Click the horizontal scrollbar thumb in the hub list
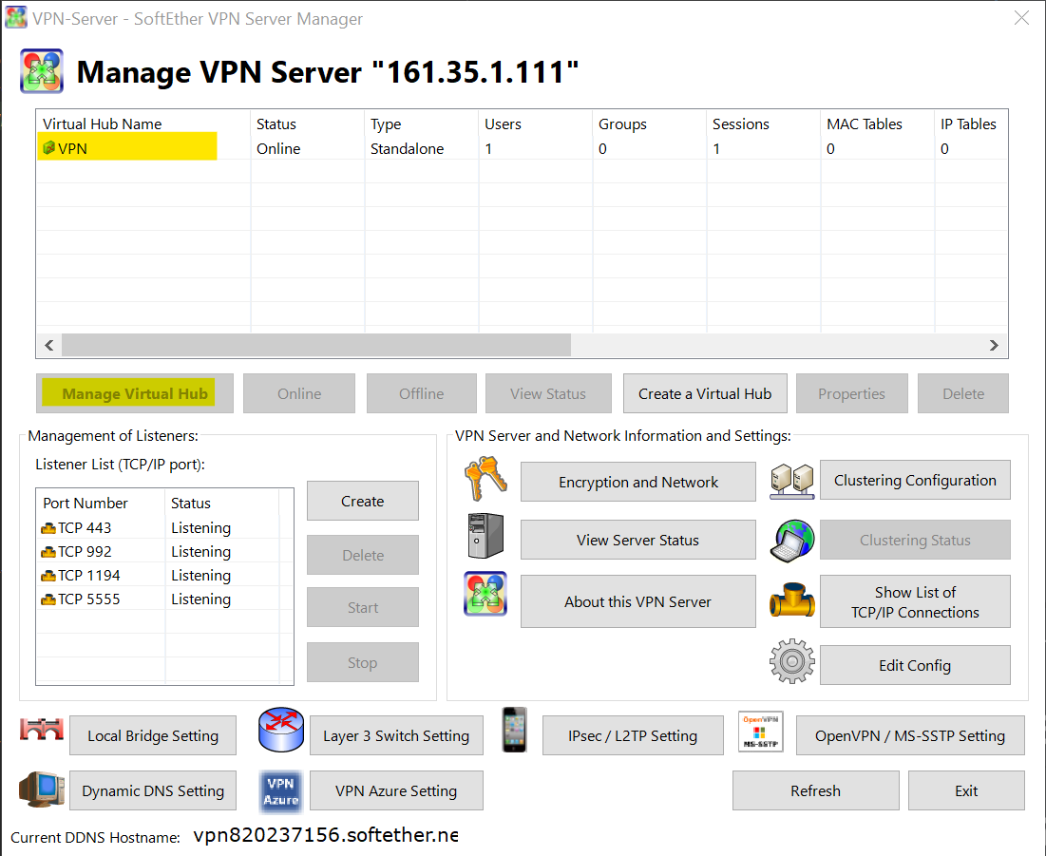1046x856 pixels. click(x=316, y=345)
